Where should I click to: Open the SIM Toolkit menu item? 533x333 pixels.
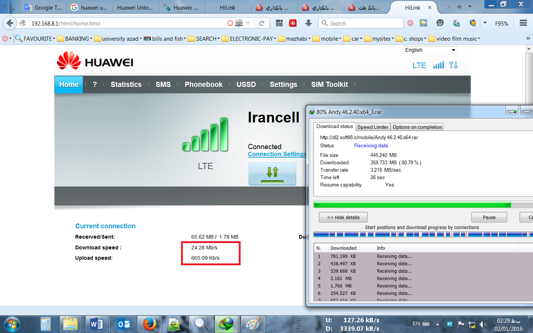[x=329, y=84]
